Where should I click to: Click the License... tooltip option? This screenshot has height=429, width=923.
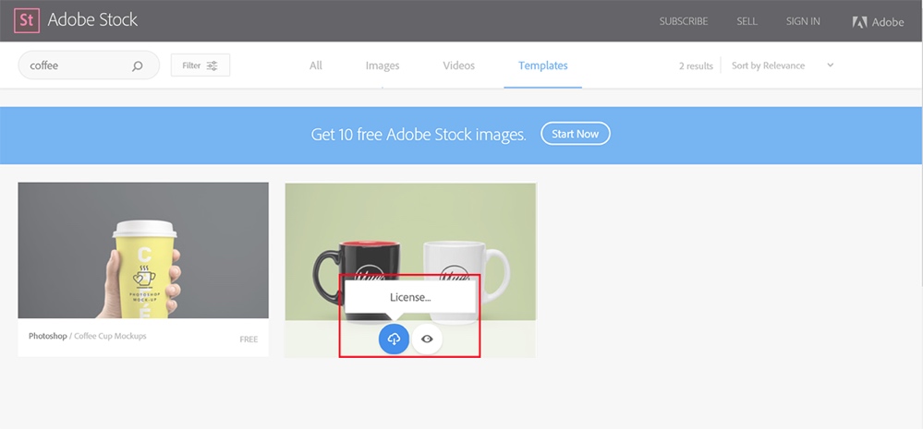pyautogui.click(x=410, y=297)
